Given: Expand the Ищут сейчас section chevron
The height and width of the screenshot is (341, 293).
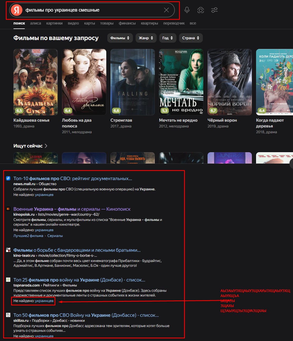Looking at the screenshot, I should 46,146.
